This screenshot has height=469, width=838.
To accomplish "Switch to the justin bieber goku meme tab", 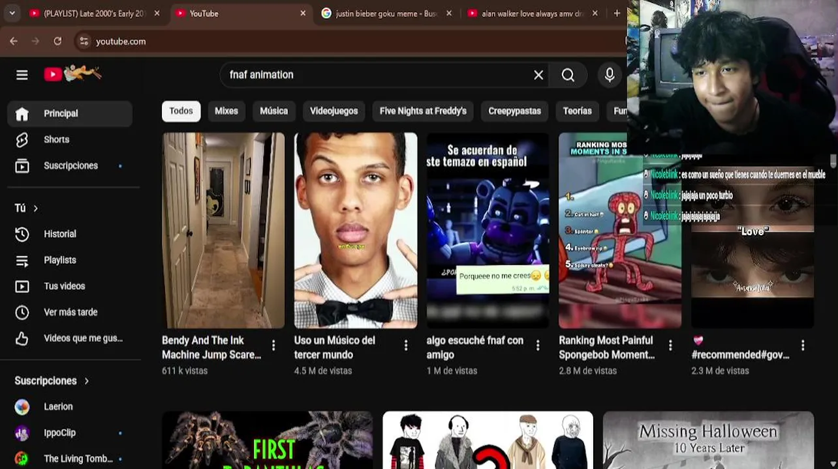I will pos(386,13).
